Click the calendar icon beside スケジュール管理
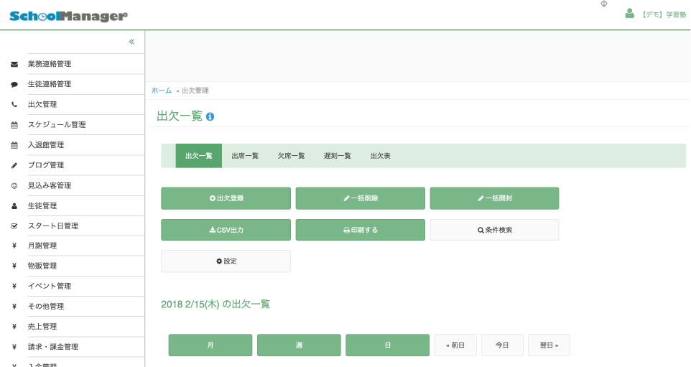Image resolution: width=691 pixels, height=367 pixels. point(14,125)
